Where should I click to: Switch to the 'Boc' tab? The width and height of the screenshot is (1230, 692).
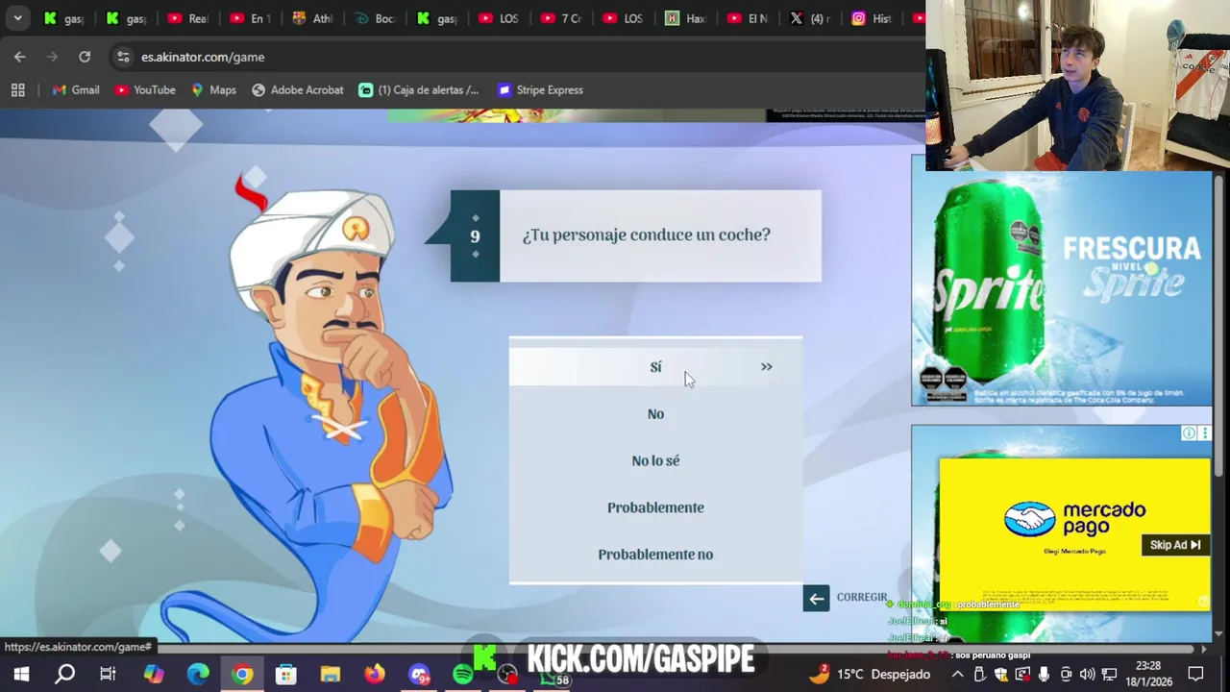click(x=375, y=18)
